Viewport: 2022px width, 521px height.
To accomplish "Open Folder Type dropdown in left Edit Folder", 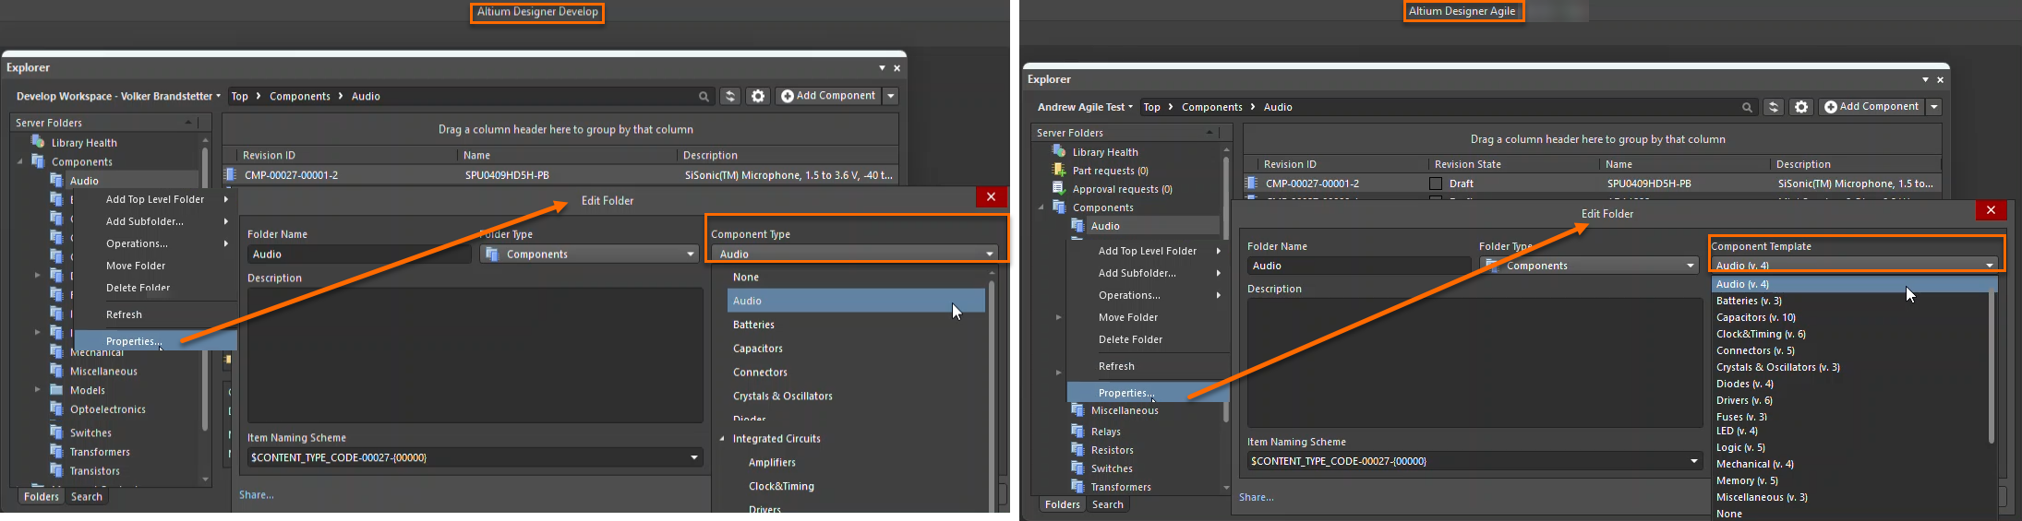I will pyautogui.click(x=589, y=254).
